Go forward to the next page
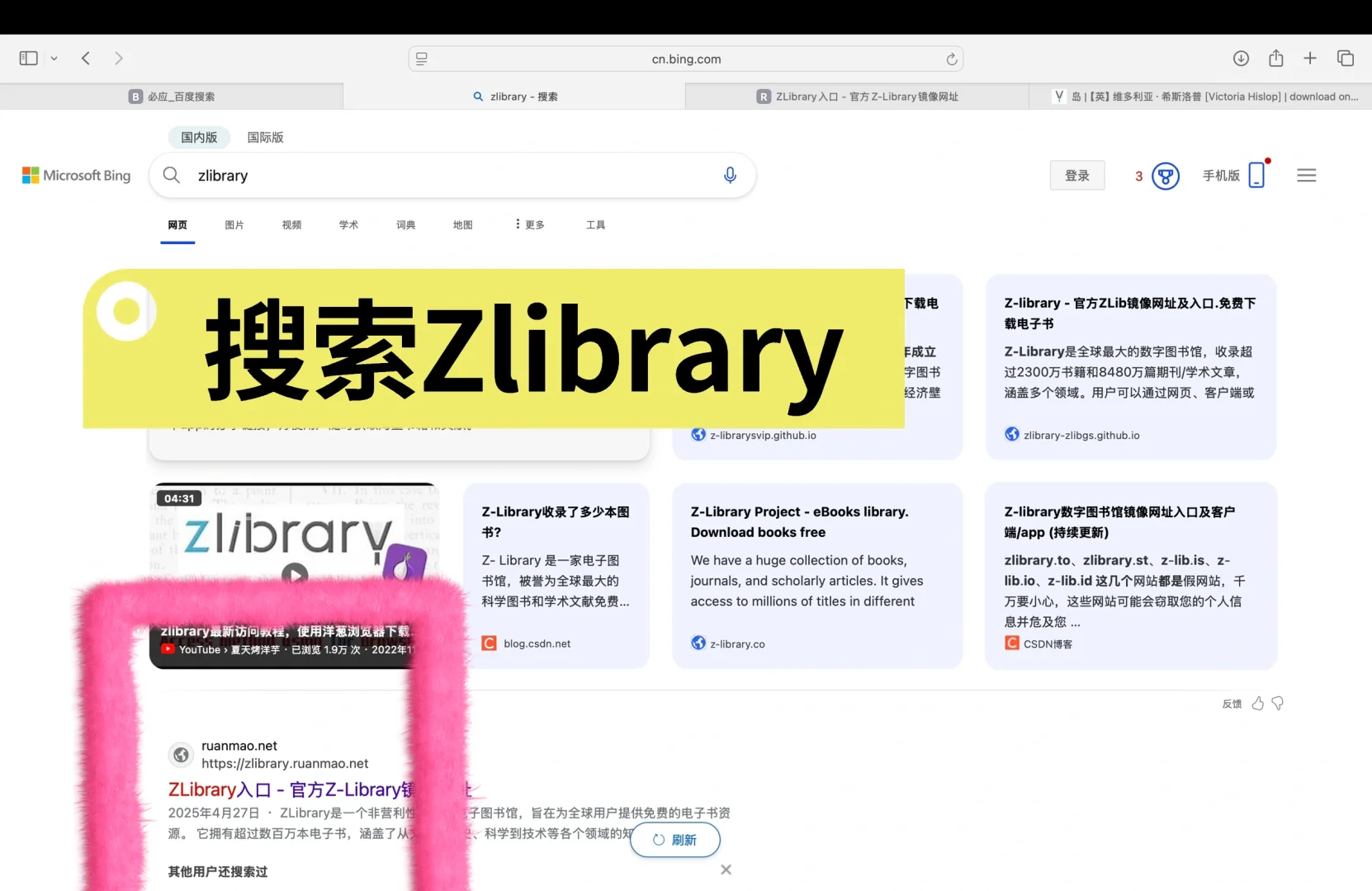 pyautogui.click(x=119, y=59)
